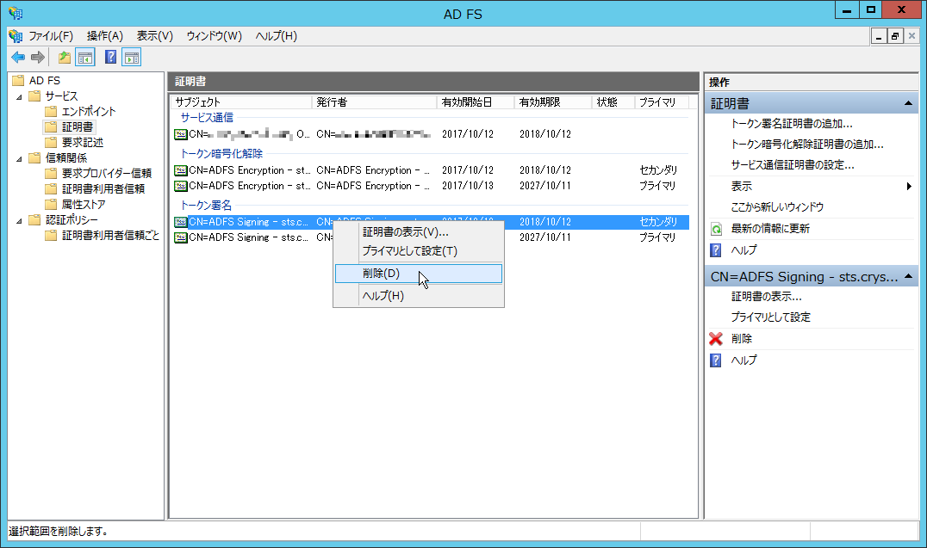Click the Up one level folder icon
This screenshot has width=927, height=548.
click(x=64, y=58)
